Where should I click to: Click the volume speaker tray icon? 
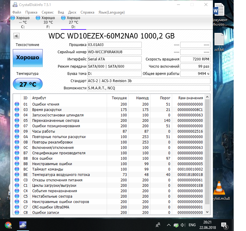(x=183, y=225)
